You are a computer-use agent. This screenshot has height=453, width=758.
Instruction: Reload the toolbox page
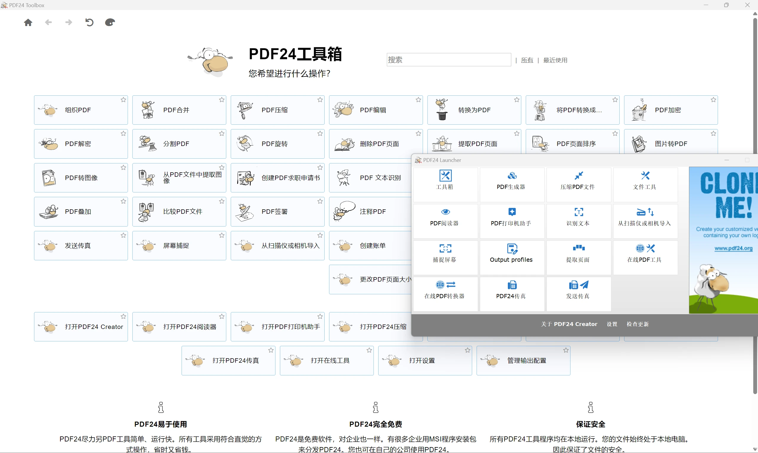(x=89, y=22)
